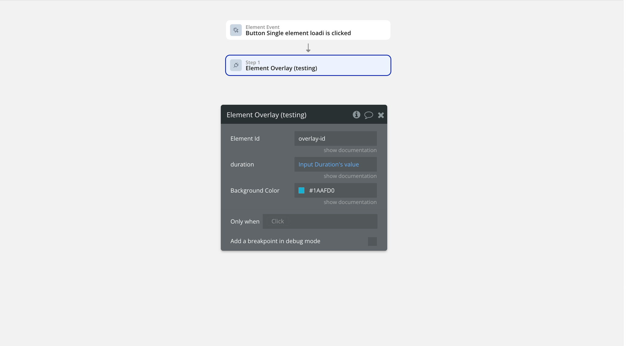Show documentation for Element Id
The width and height of the screenshot is (626, 346).
click(x=350, y=150)
